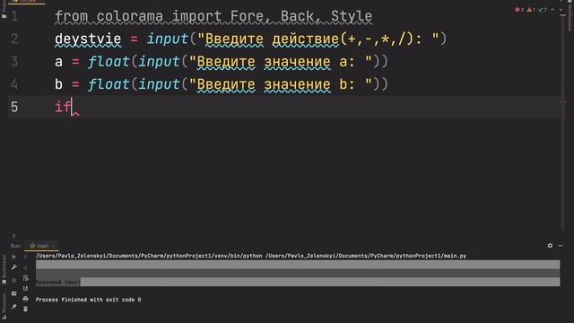Screen dimensions: 574x323
Task: Click the main.py path in console output
Action: [x=366, y=256]
